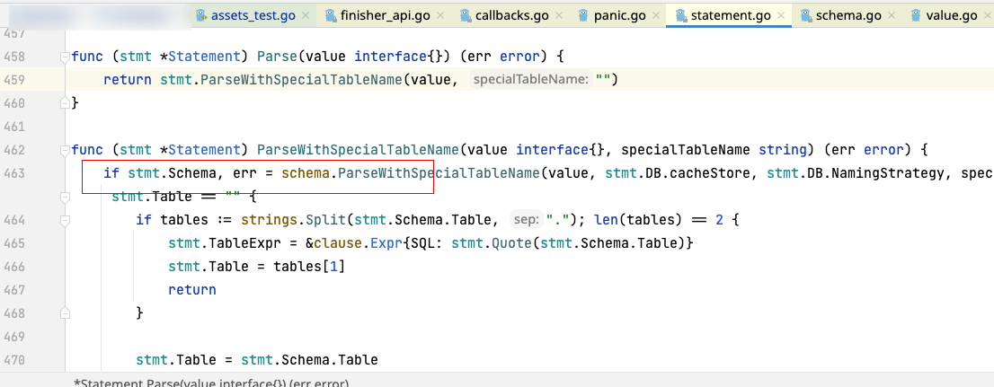Click the fold end marker at line 468
The width and height of the screenshot is (994, 387).
(x=64, y=312)
